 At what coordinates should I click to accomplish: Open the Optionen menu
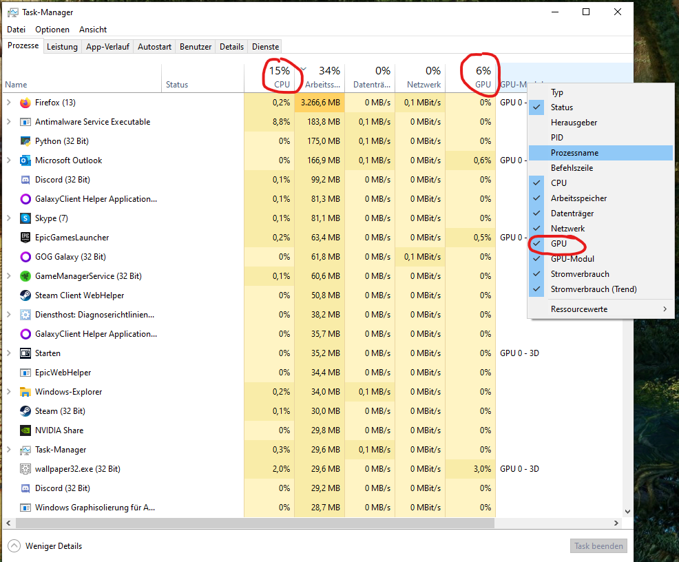click(52, 30)
